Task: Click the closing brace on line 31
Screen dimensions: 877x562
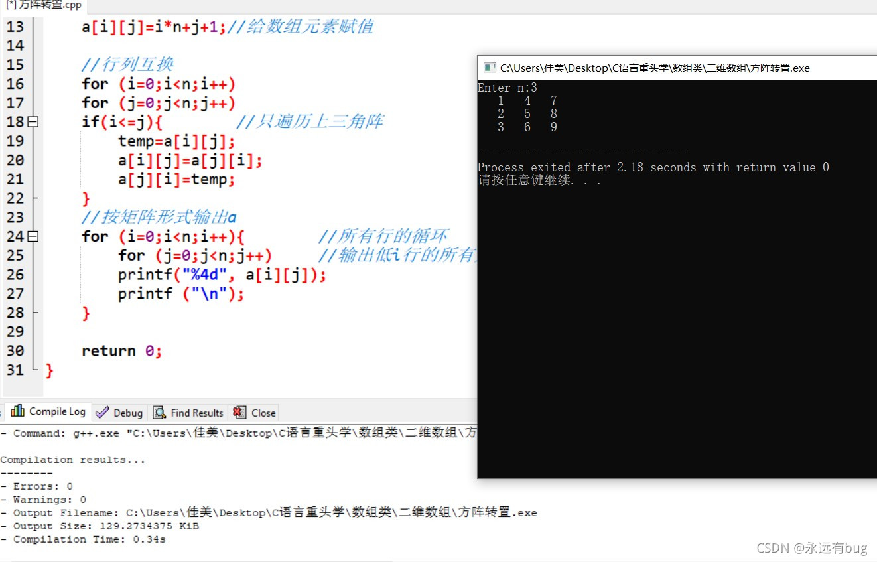Action: (x=50, y=370)
